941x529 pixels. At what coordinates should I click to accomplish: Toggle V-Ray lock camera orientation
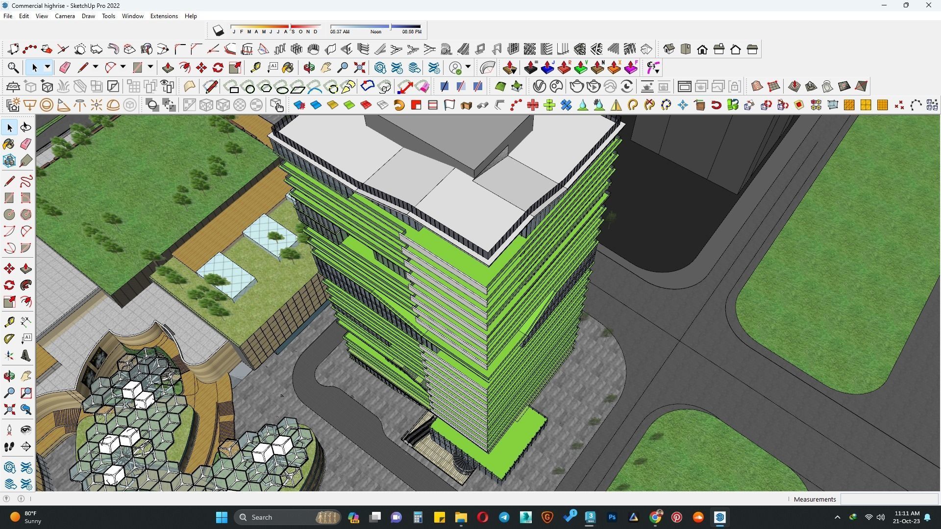click(x=734, y=87)
